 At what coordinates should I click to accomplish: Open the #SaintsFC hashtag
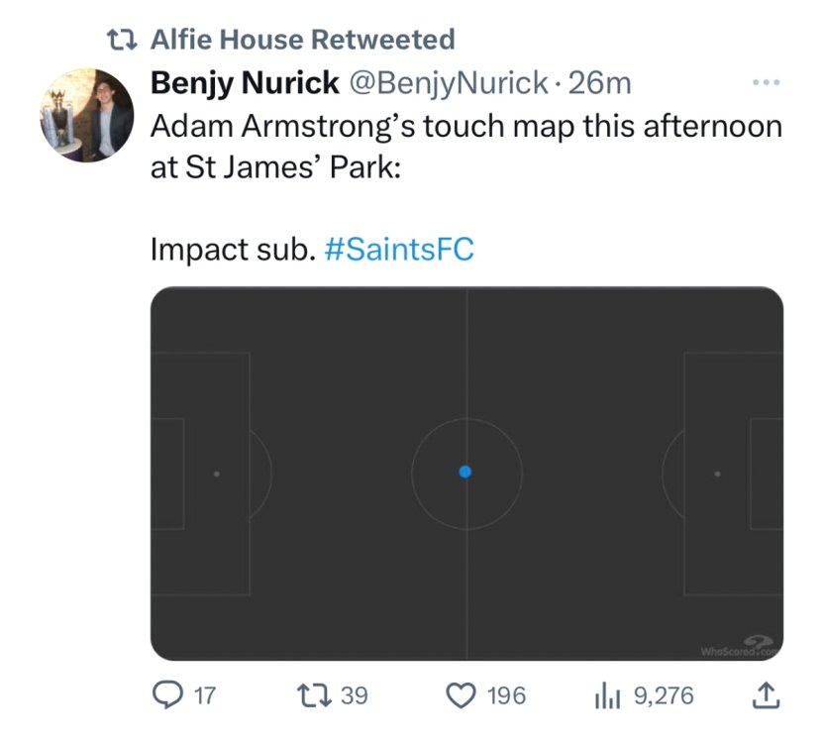399,250
